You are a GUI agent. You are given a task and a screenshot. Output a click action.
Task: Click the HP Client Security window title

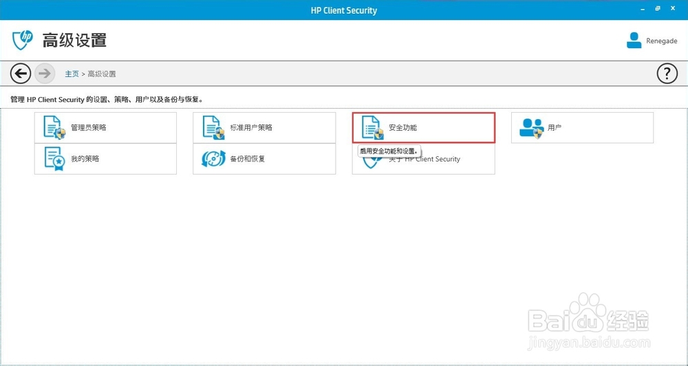(344, 10)
